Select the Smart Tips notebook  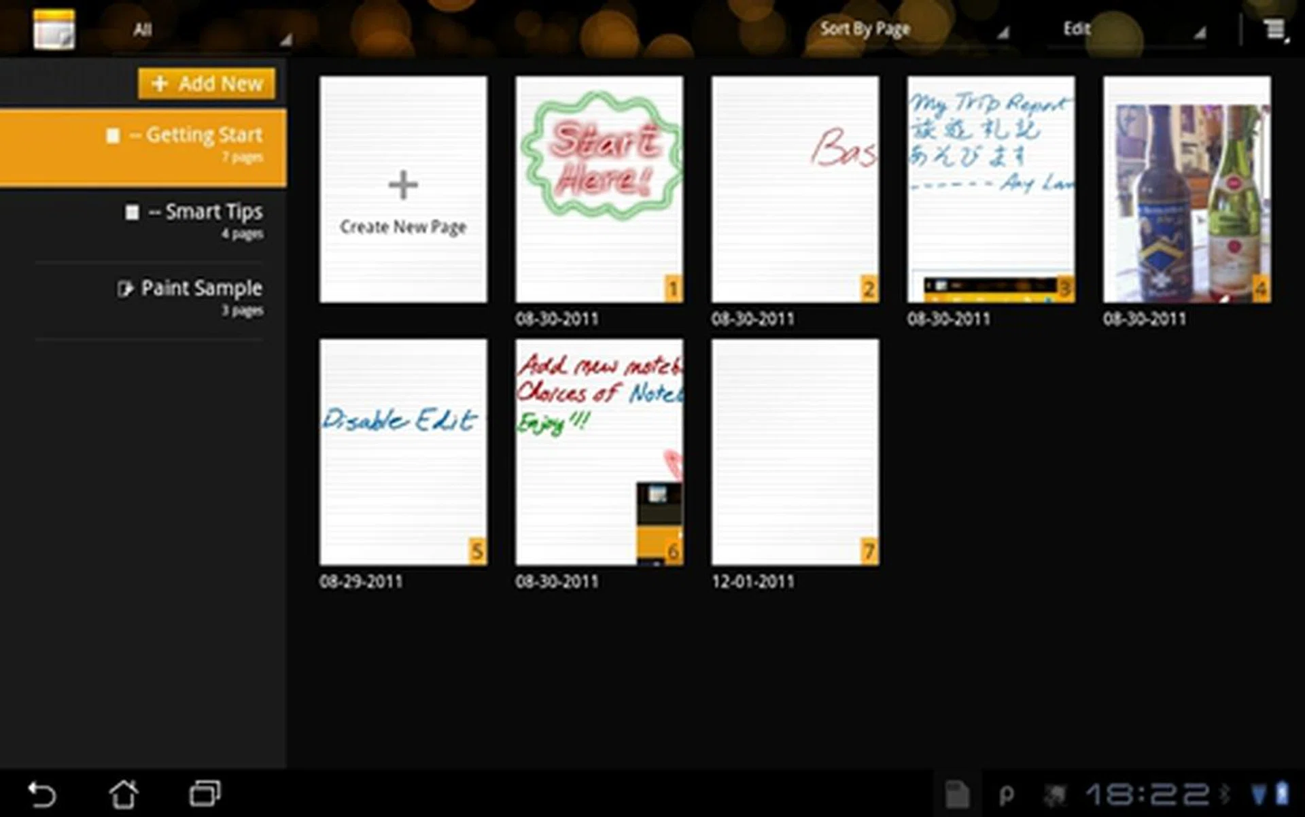pos(204,219)
